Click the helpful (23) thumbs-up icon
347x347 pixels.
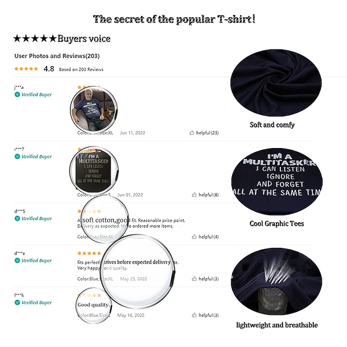coord(191,133)
